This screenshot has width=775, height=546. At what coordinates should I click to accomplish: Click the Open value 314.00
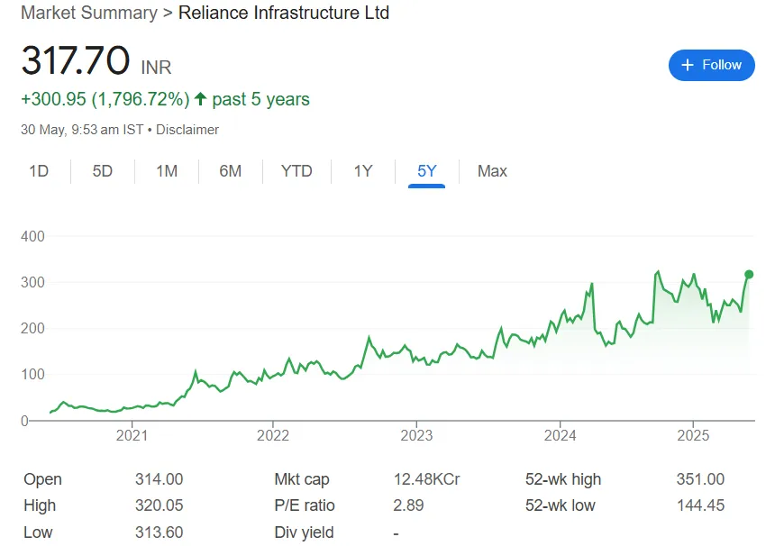(160, 479)
